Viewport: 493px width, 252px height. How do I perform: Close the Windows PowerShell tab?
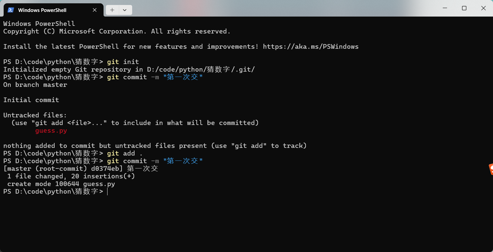click(x=95, y=10)
